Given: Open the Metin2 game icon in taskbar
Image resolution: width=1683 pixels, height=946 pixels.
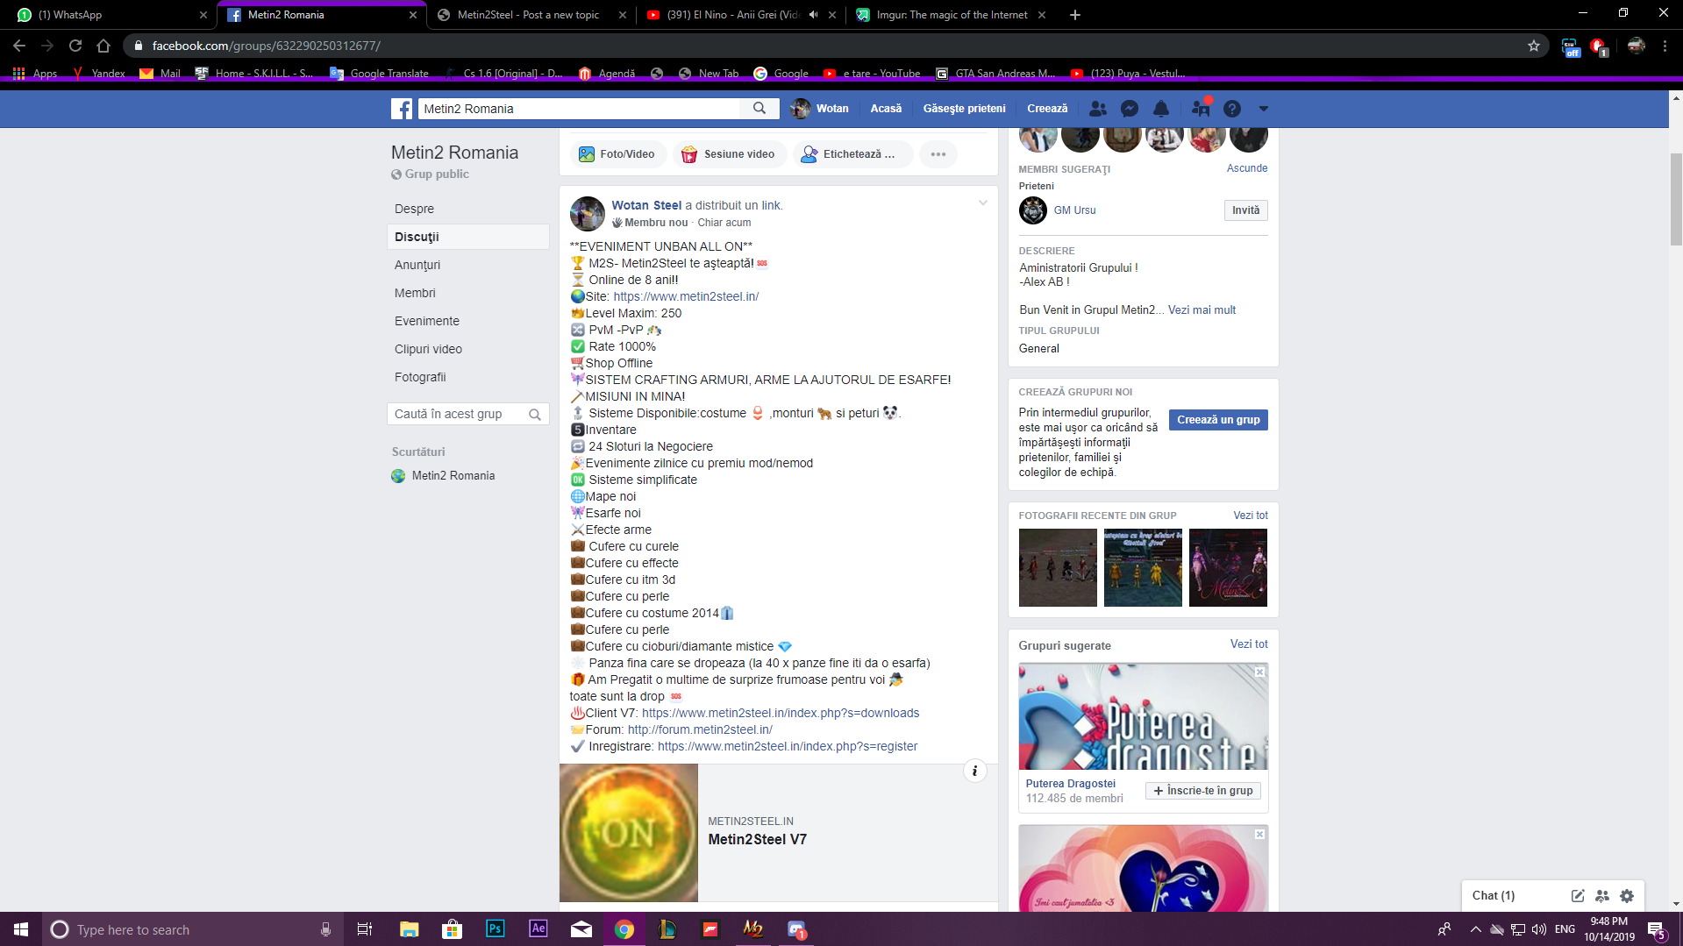Looking at the screenshot, I should coord(752,929).
